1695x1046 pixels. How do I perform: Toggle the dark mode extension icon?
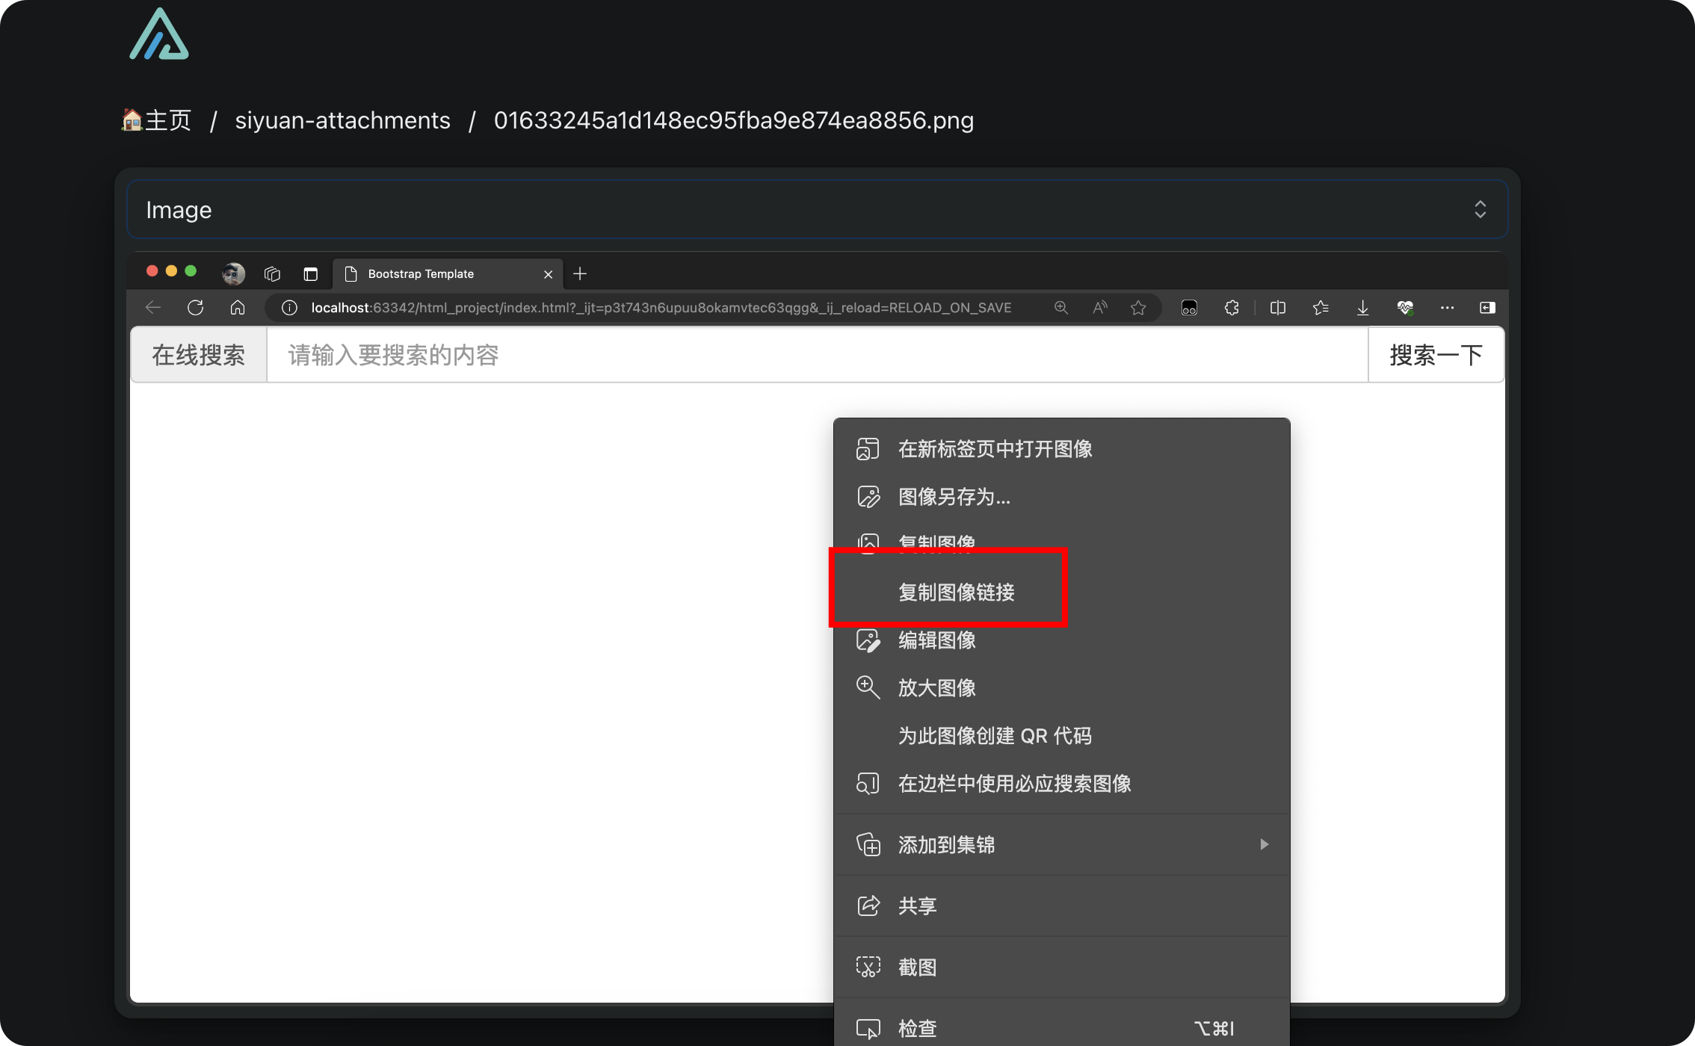pos(1189,307)
